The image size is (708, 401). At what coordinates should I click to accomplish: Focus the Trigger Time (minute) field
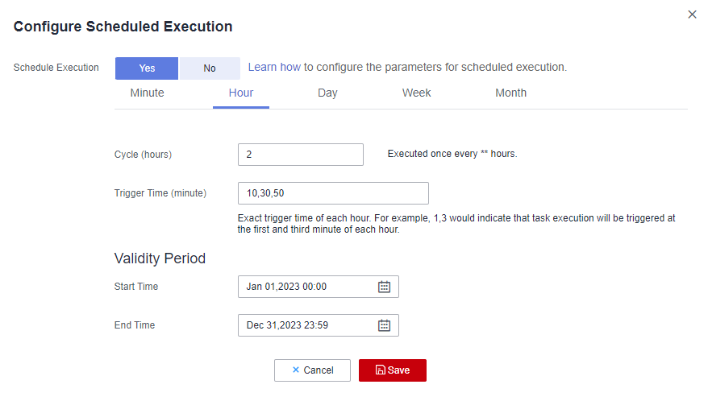(332, 193)
